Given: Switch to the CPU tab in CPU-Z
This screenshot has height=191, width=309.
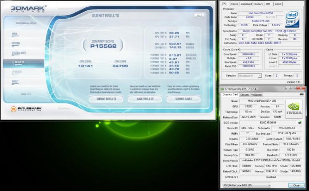Looking at the screenshot, I should click(224, 4).
